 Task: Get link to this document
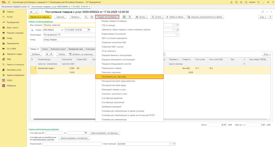click(263, 12)
